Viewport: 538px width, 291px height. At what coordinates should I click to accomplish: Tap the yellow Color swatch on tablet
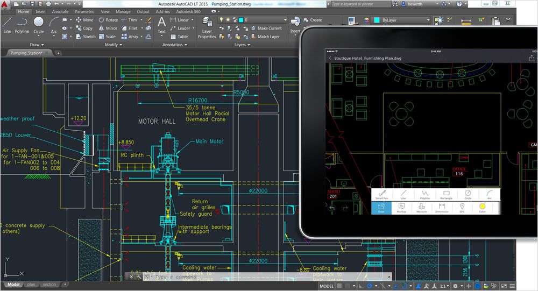(482, 207)
